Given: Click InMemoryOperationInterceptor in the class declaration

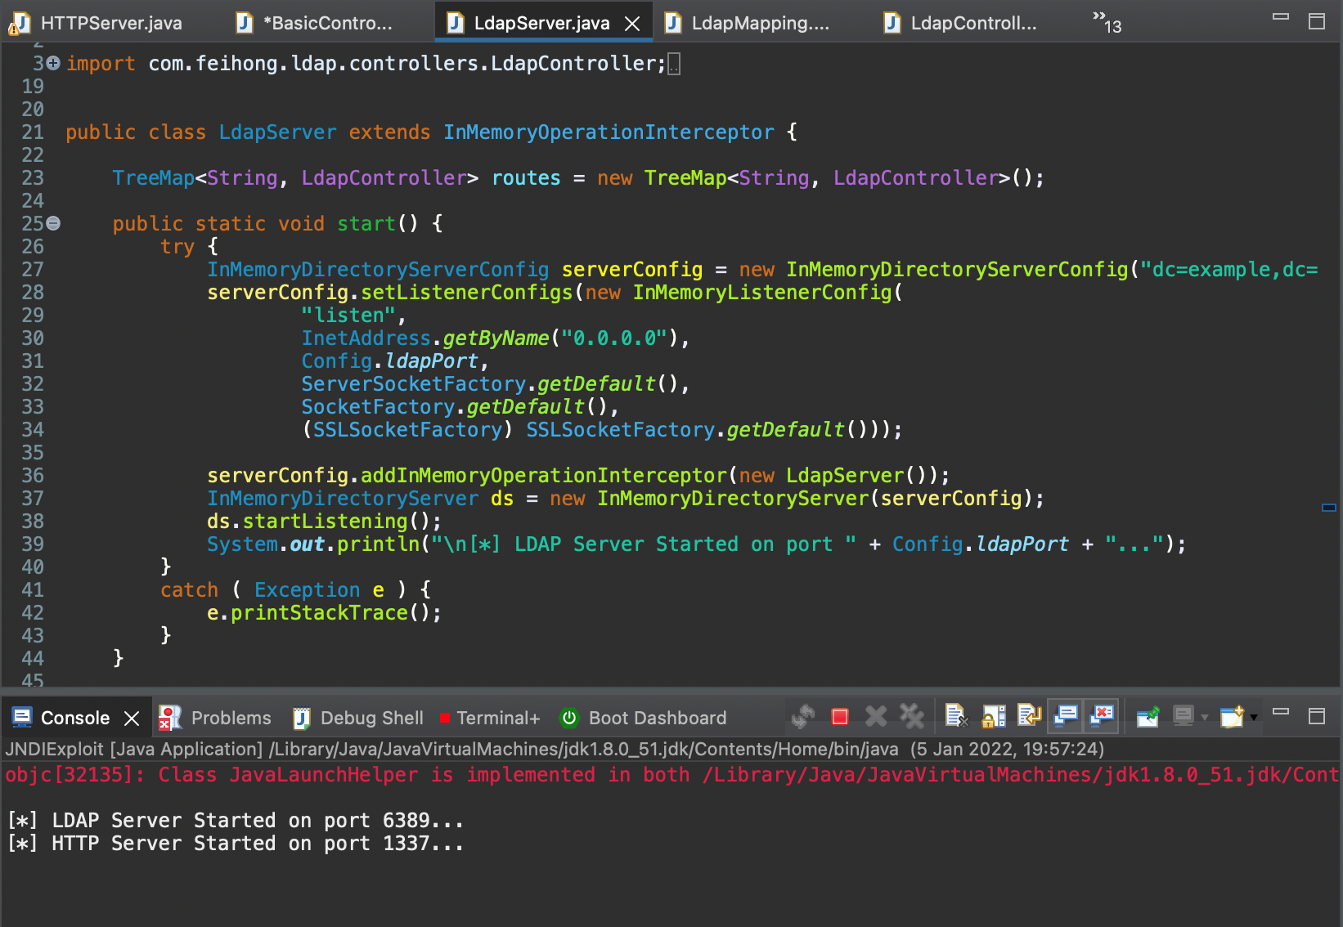Looking at the screenshot, I should (609, 132).
